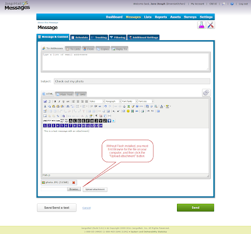The width and height of the screenshot is (251, 234).
Task: Click the text color A icon
Action: click(161, 106)
